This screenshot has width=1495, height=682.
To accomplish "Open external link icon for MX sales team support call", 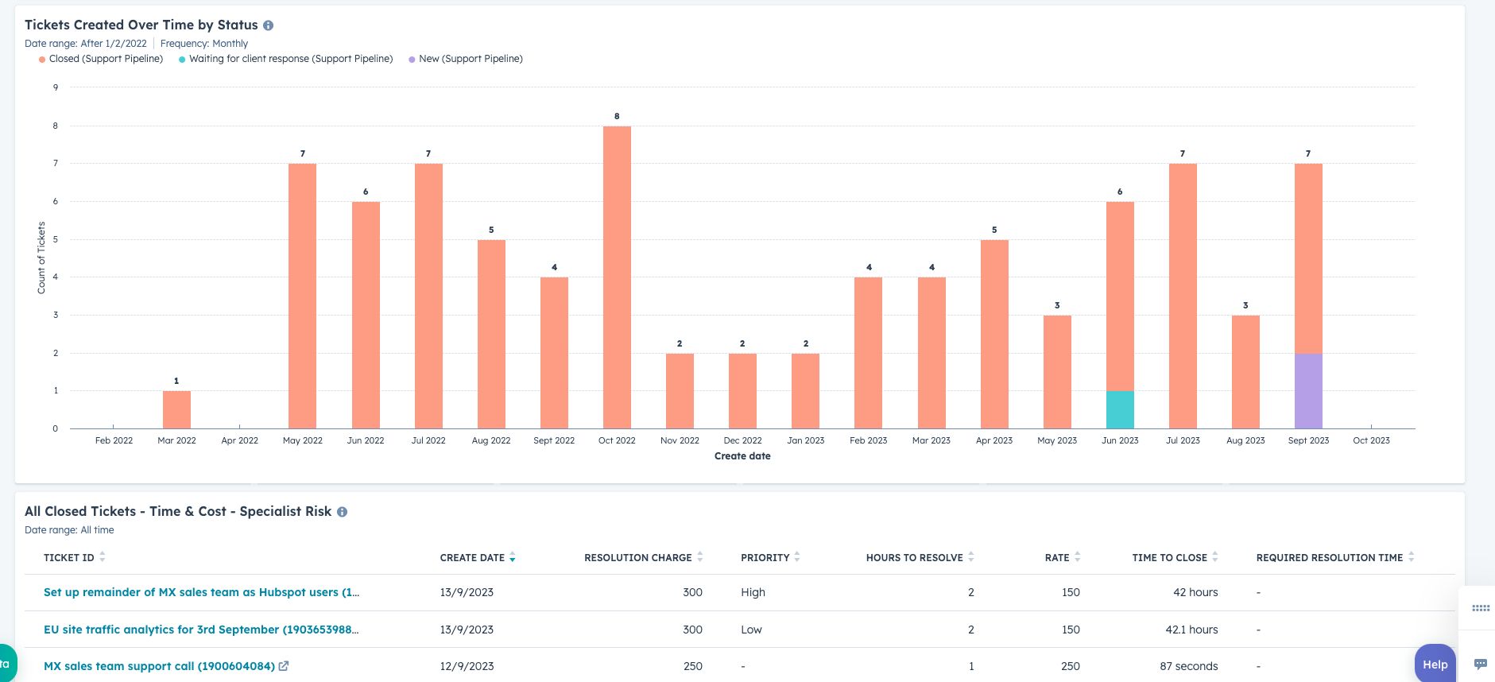I will [x=284, y=666].
